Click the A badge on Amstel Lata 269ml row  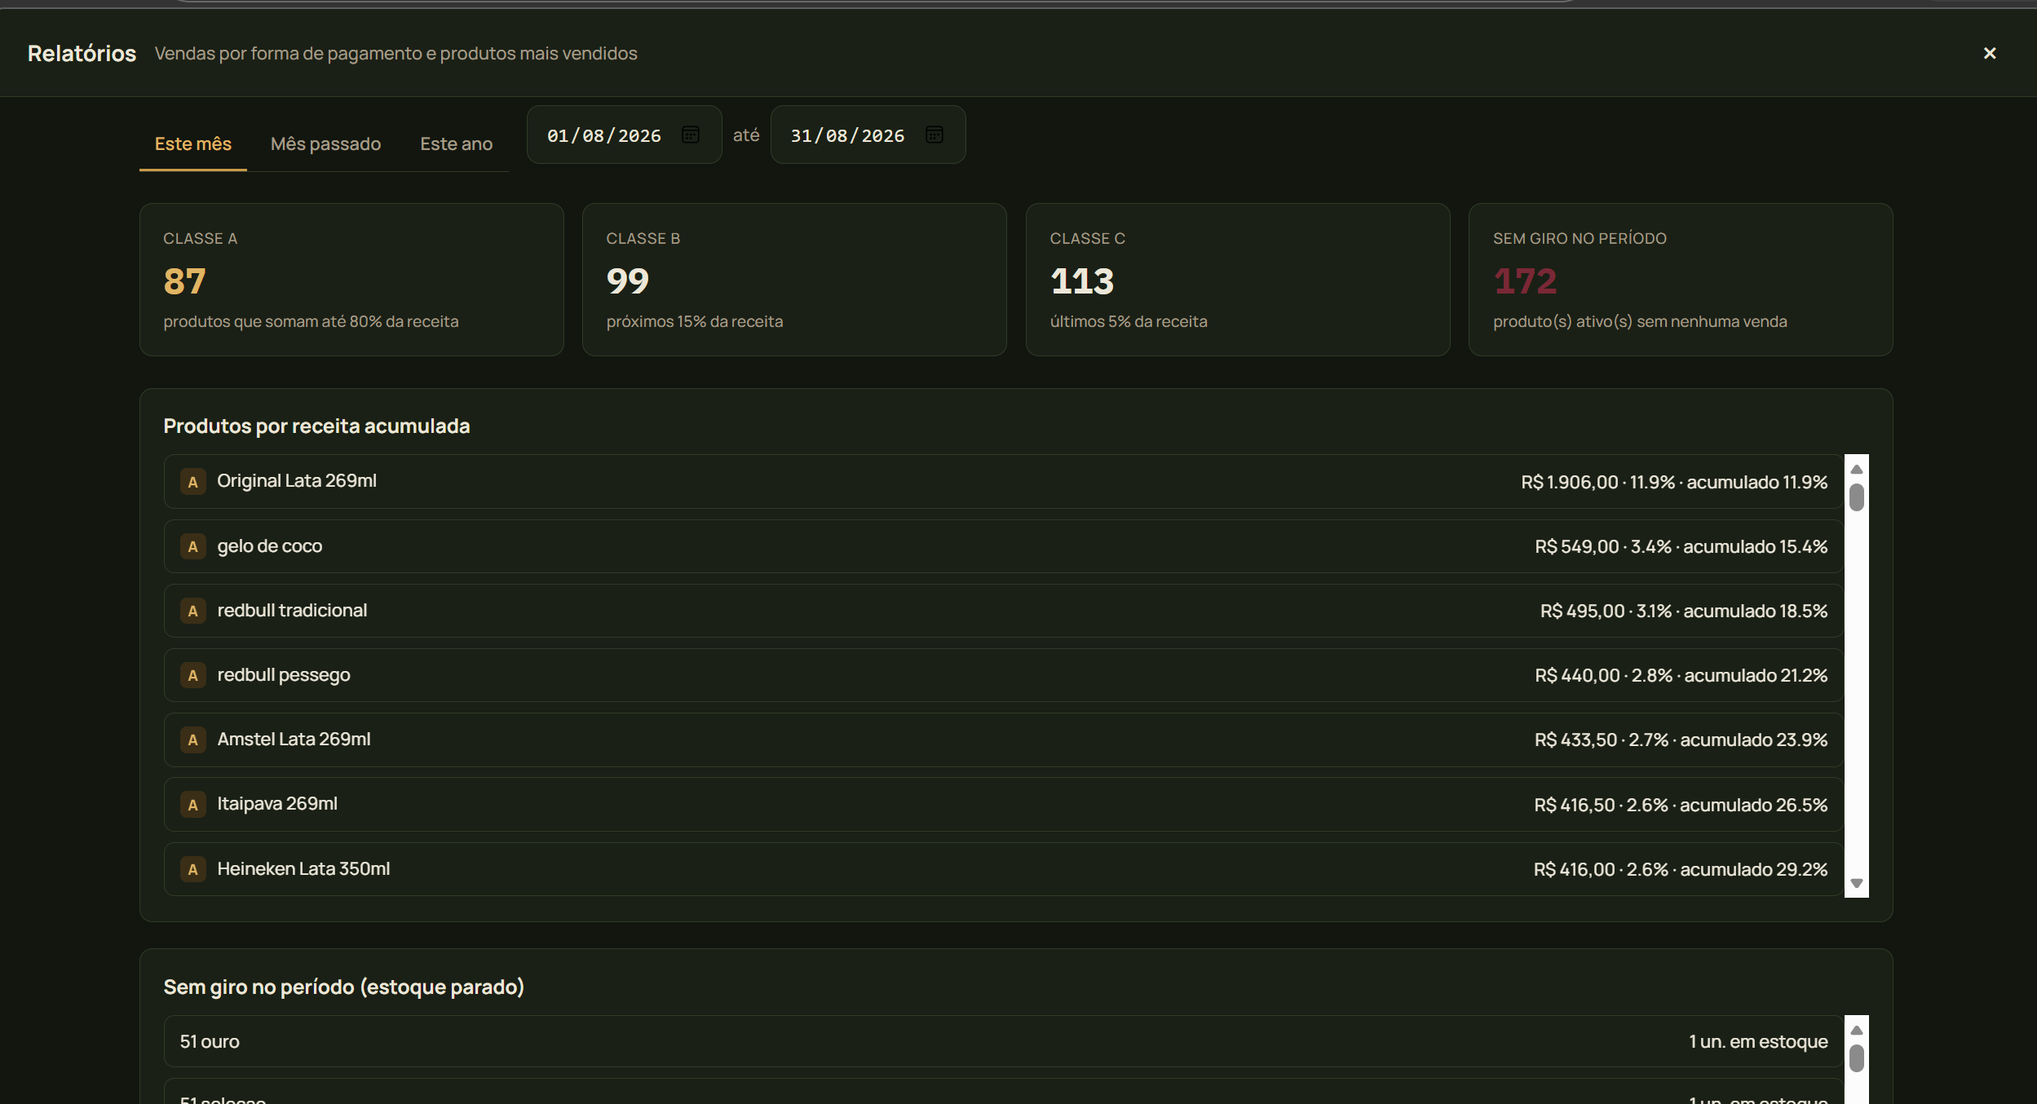tap(192, 740)
